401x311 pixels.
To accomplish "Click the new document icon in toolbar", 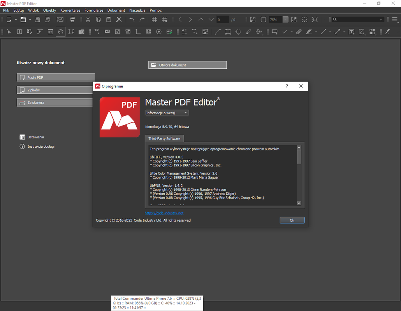I will tap(9, 19).
